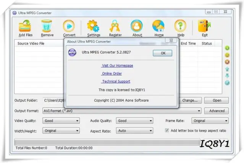244x163 pixels.
Task: Click the Exit door icon
Action: (204, 26)
